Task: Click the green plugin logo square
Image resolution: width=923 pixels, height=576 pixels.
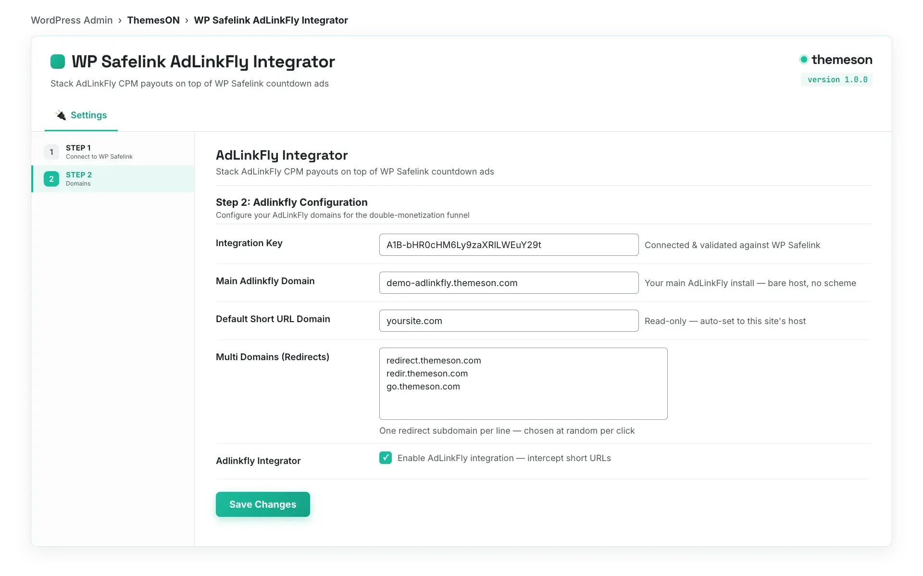Action: coord(58,62)
